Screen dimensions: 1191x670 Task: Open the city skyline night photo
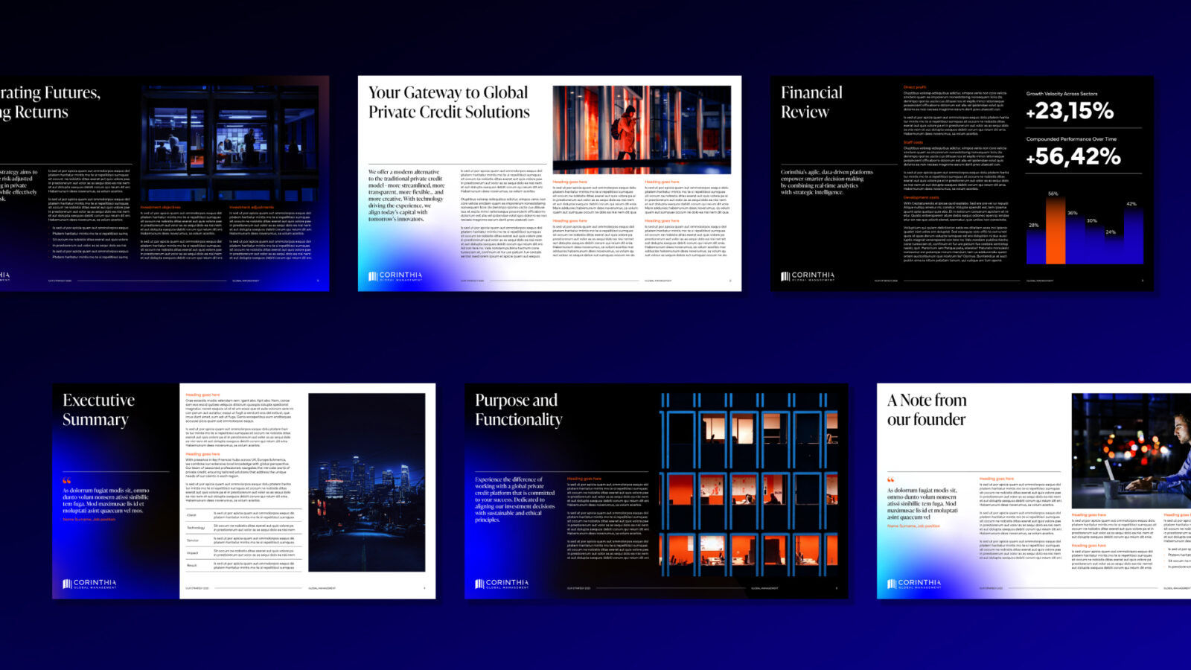pyautogui.click(x=366, y=482)
